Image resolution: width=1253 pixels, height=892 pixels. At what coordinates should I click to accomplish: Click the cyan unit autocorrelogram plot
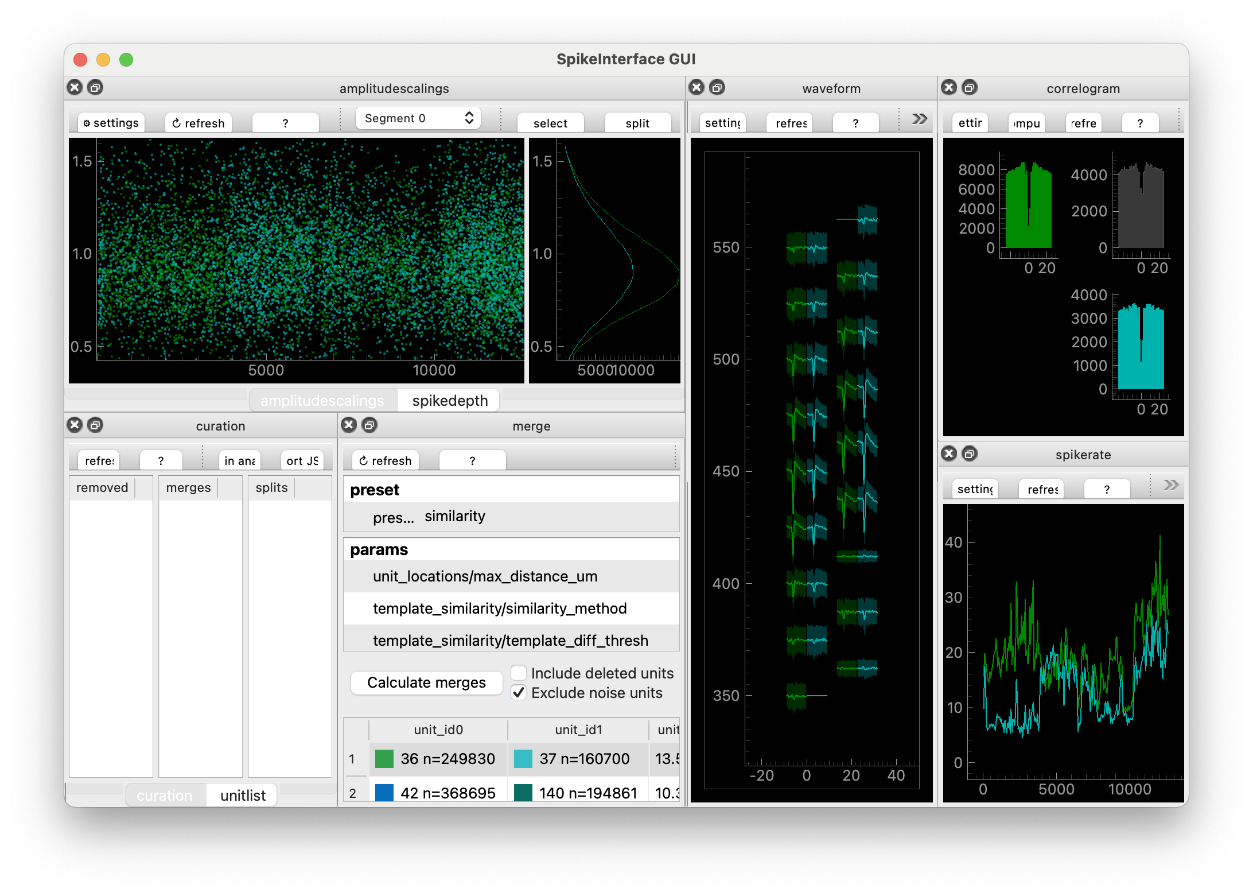click(1141, 346)
